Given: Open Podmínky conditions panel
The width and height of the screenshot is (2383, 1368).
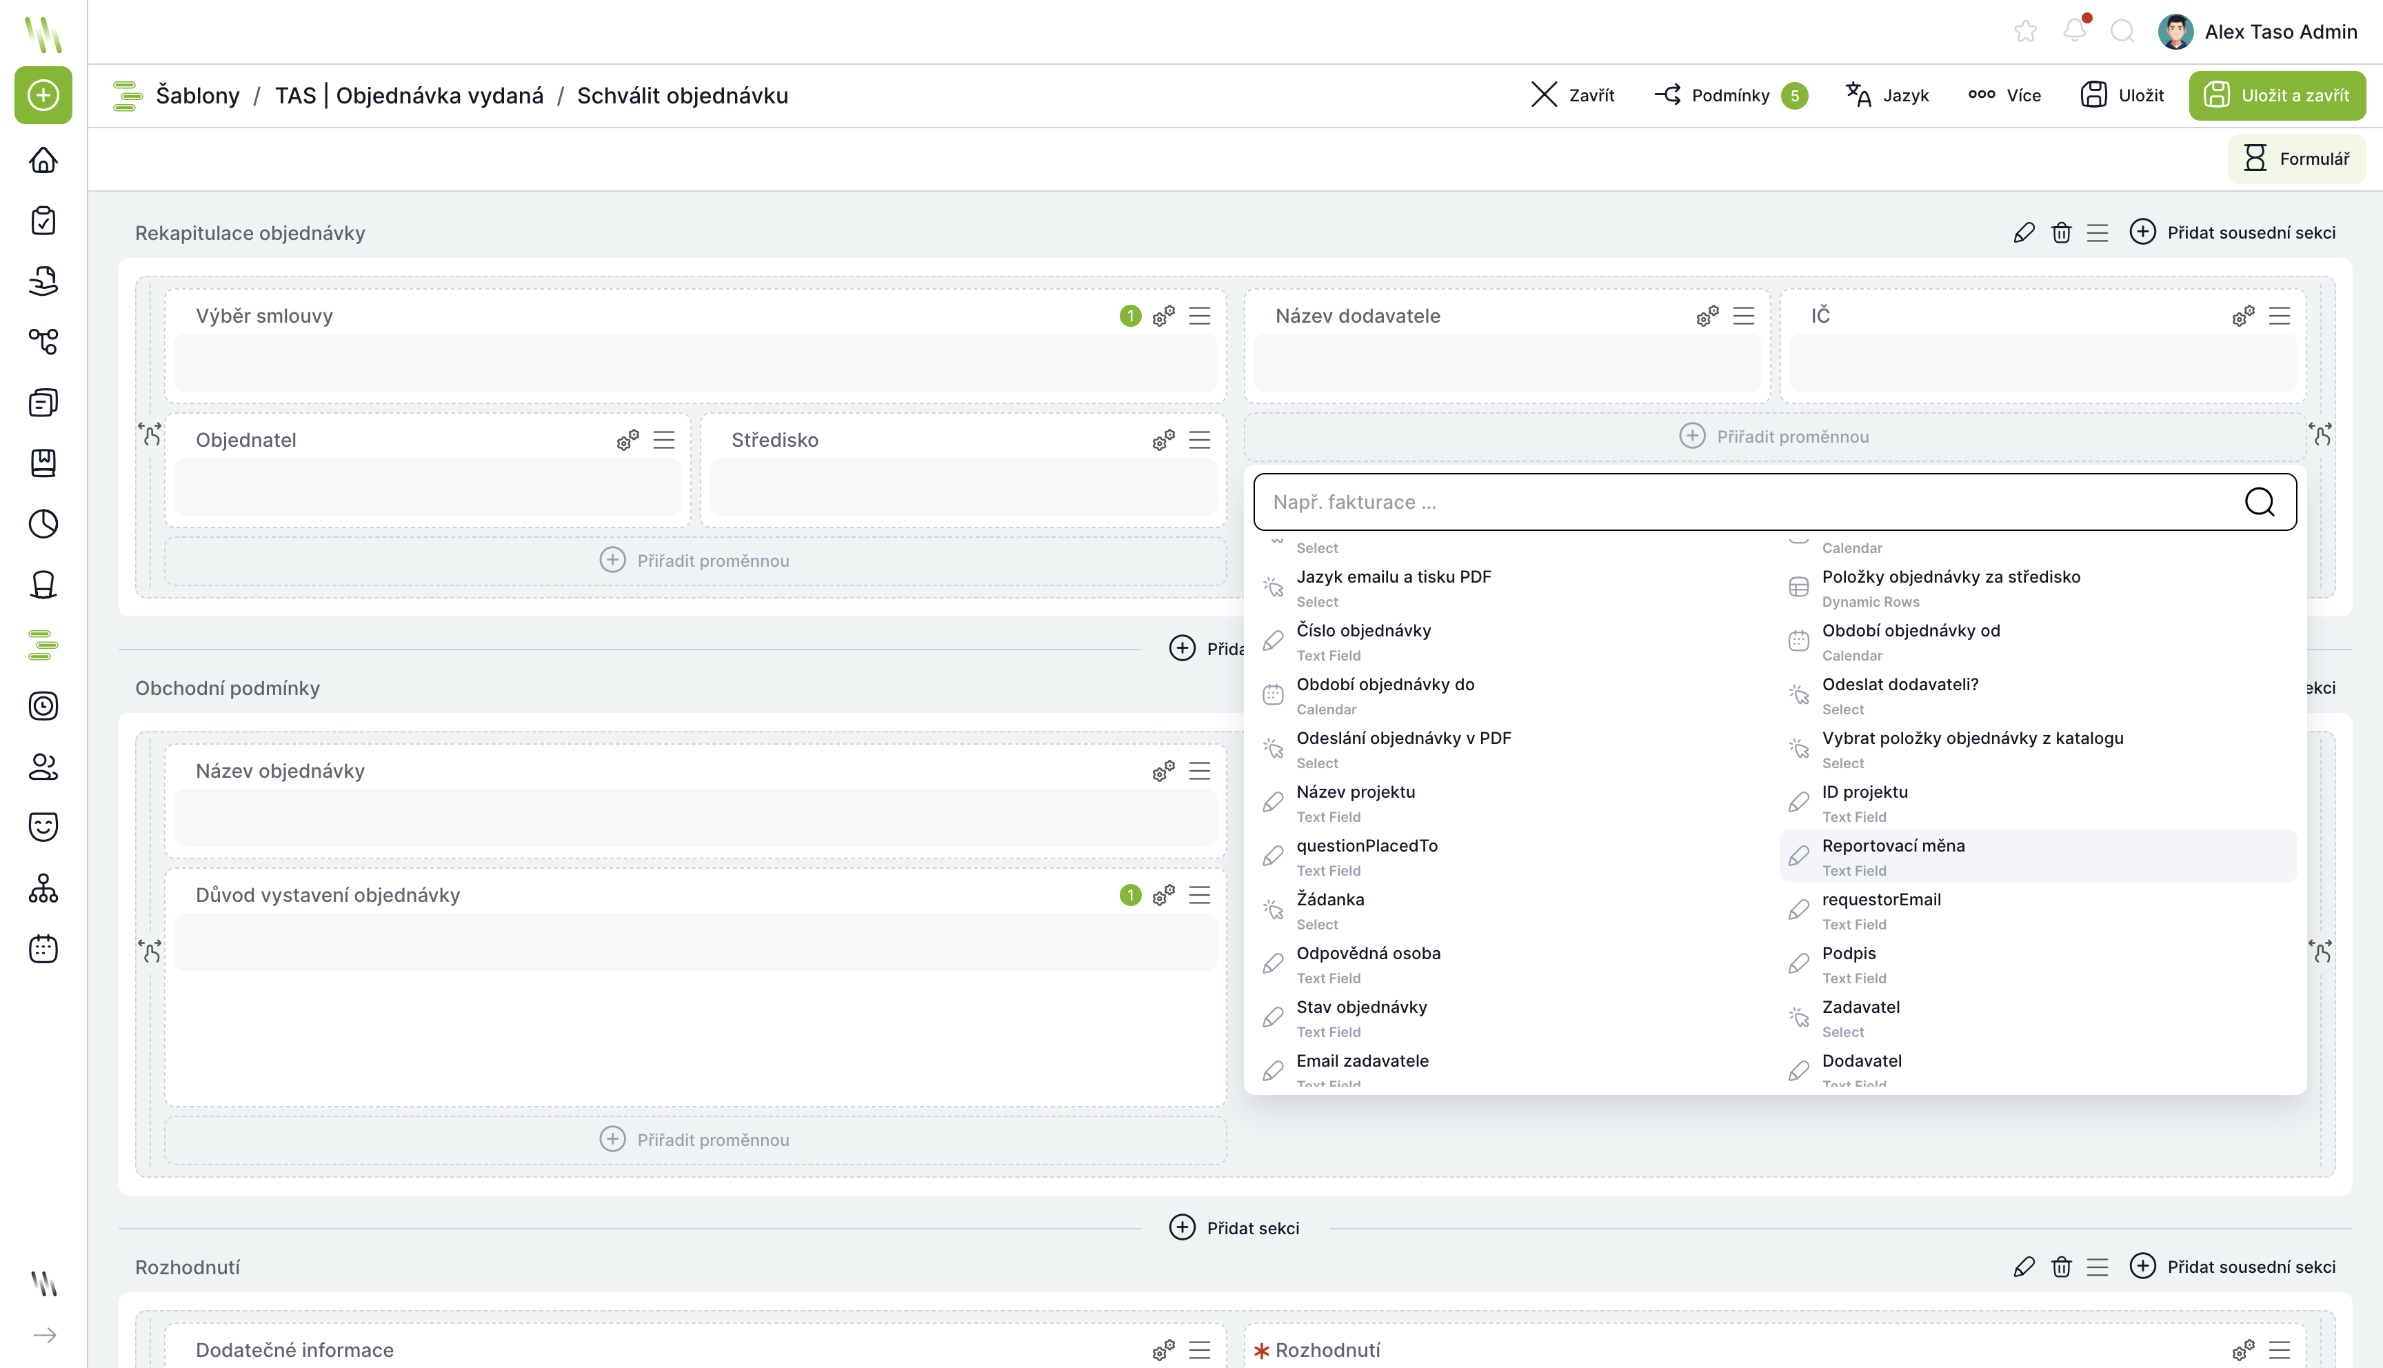Looking at the screenshot, I should [x=1729, y=95].
